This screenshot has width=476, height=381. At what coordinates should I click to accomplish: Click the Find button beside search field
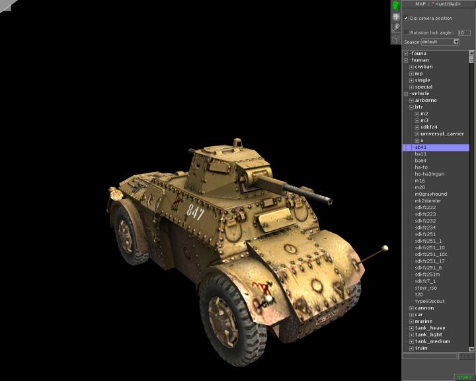click(x=466, y=356)
